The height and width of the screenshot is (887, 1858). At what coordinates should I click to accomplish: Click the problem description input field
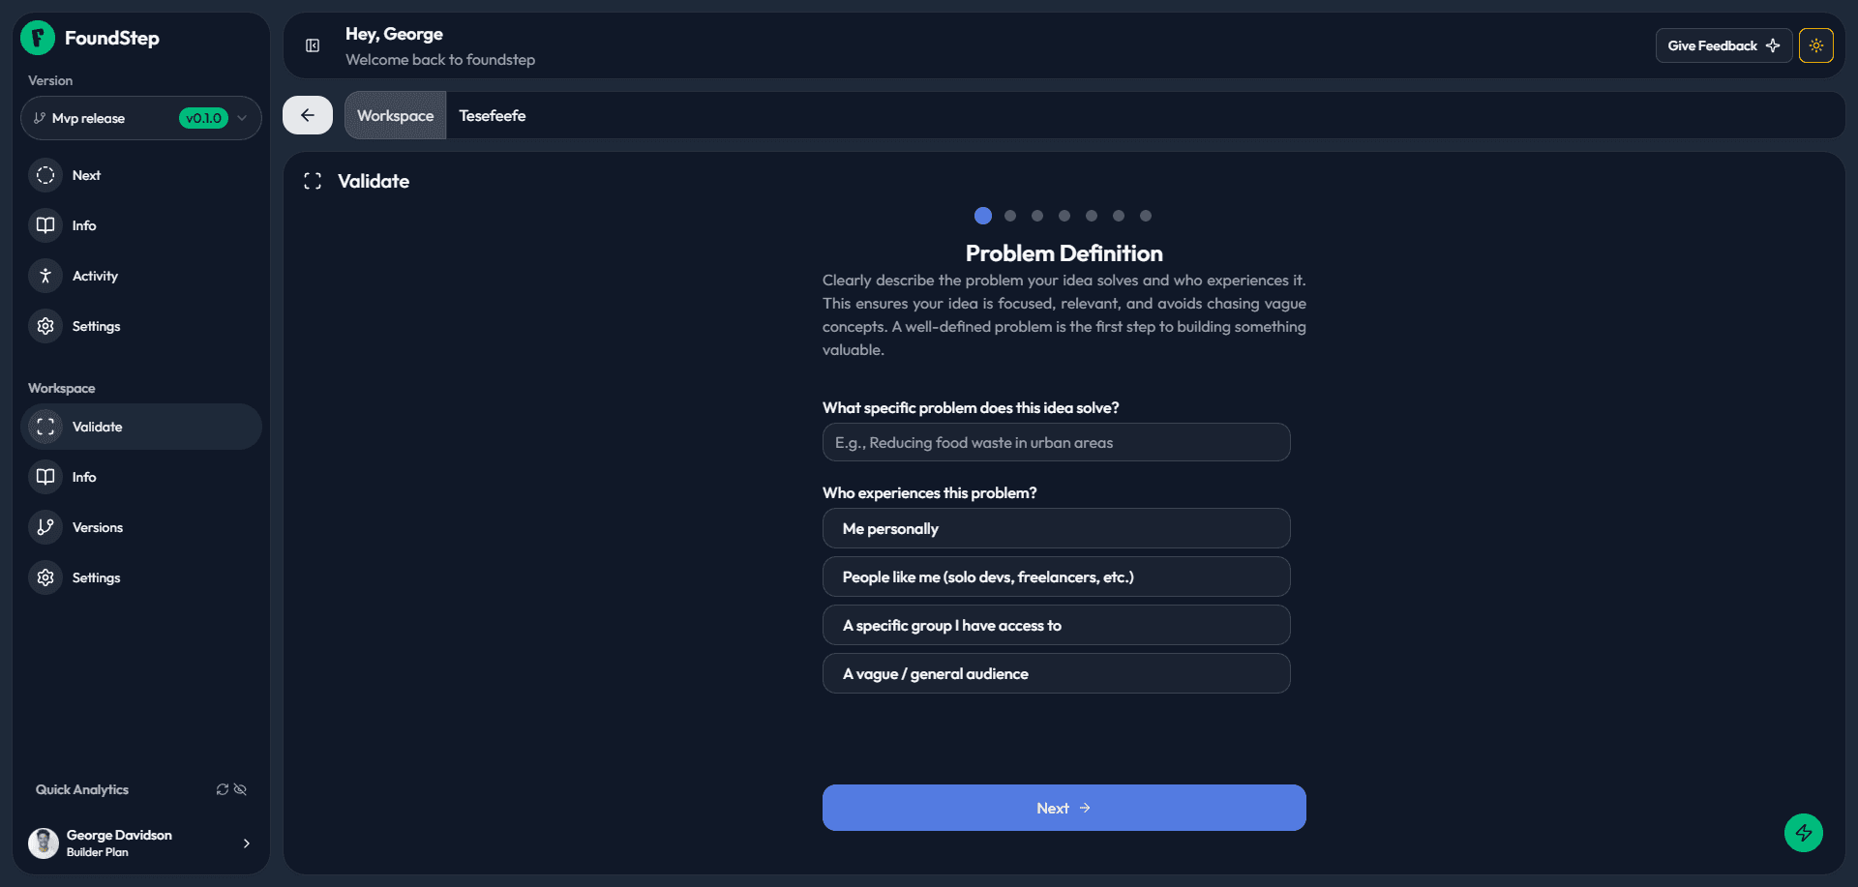click(x=1056, y=442)
